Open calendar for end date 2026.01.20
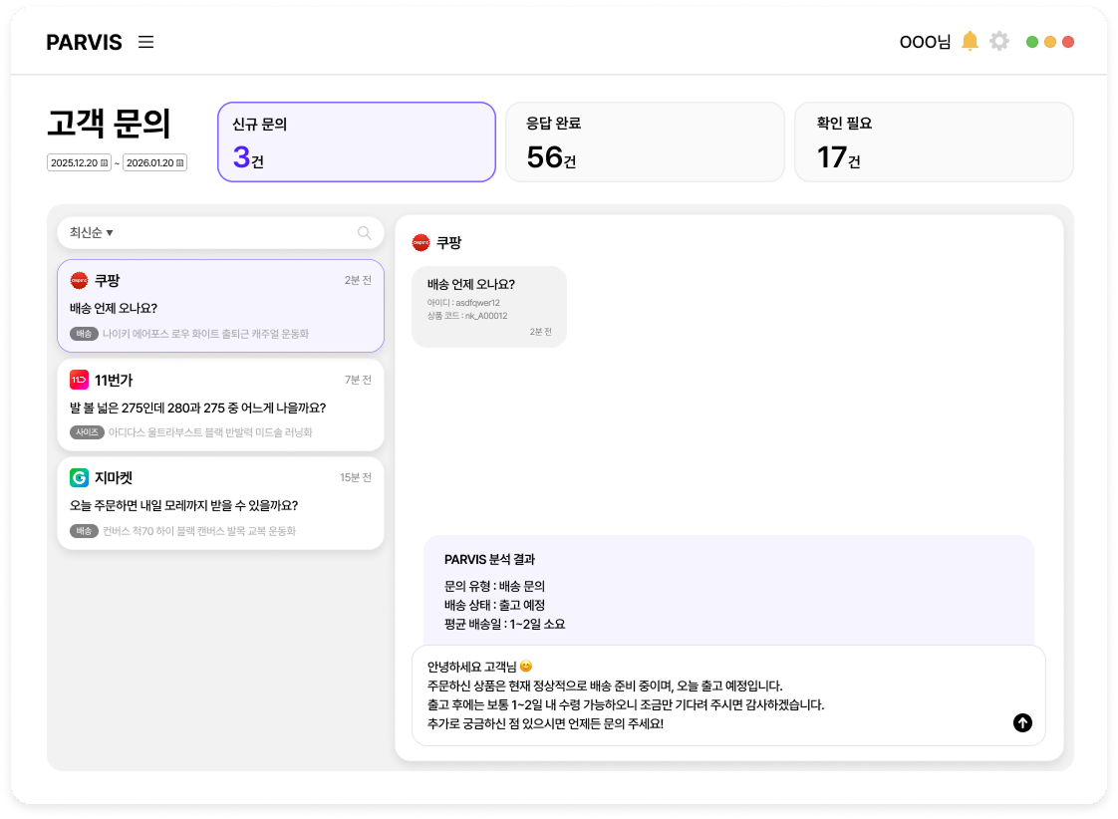 click(x=179, y=163)
